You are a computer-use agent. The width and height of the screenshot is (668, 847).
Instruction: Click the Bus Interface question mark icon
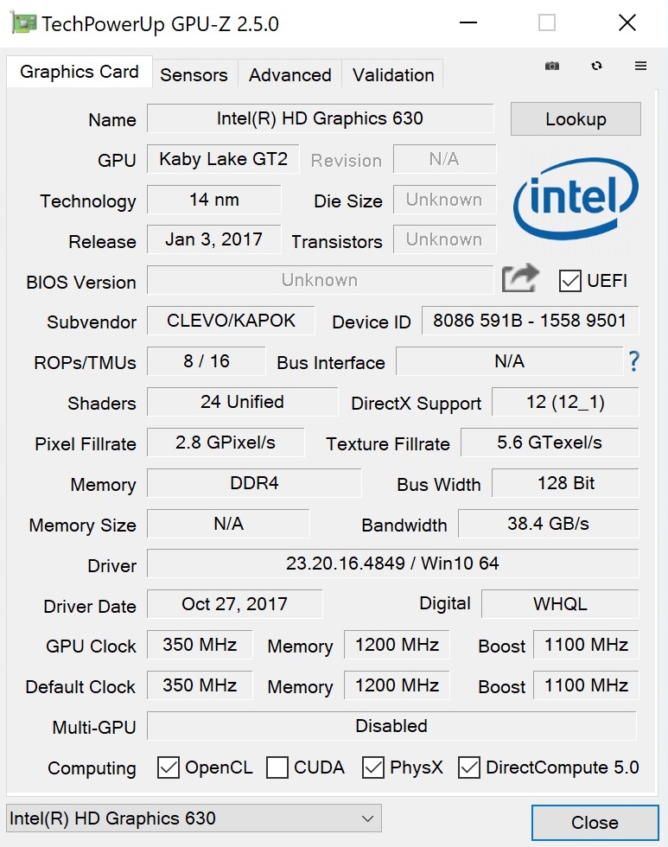click(633, 361)
